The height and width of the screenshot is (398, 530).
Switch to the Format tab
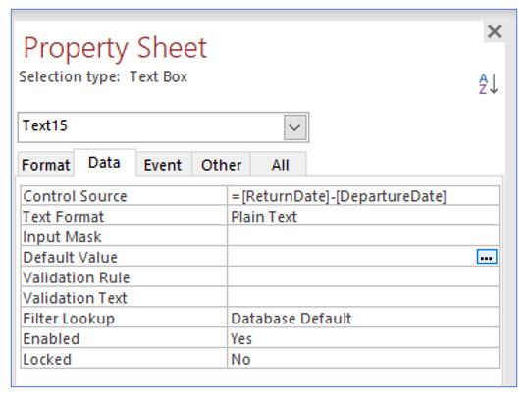pos(45,165)
